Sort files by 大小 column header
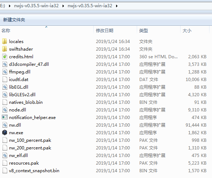 click(x=187, y=30)
